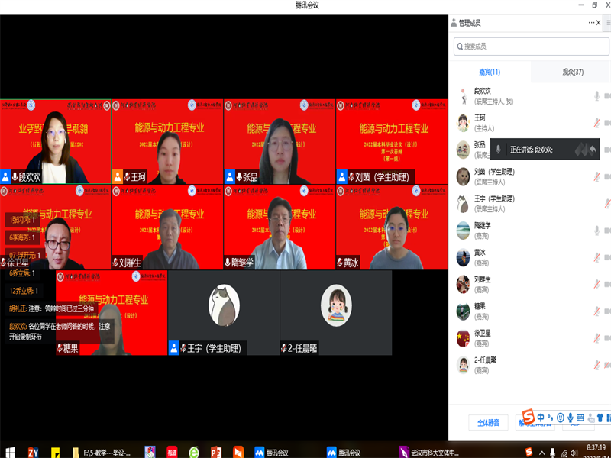
Task: Open the more options ellipsis in members panel
Action: pos(591,23)
